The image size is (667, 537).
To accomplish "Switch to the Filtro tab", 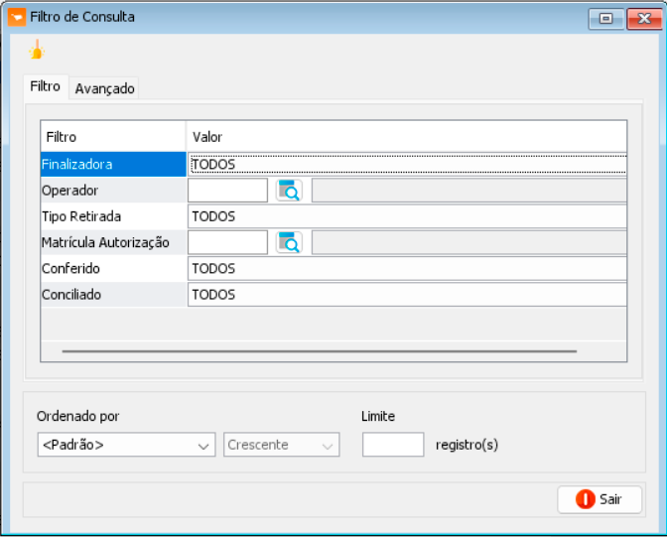I will point(45,86).
